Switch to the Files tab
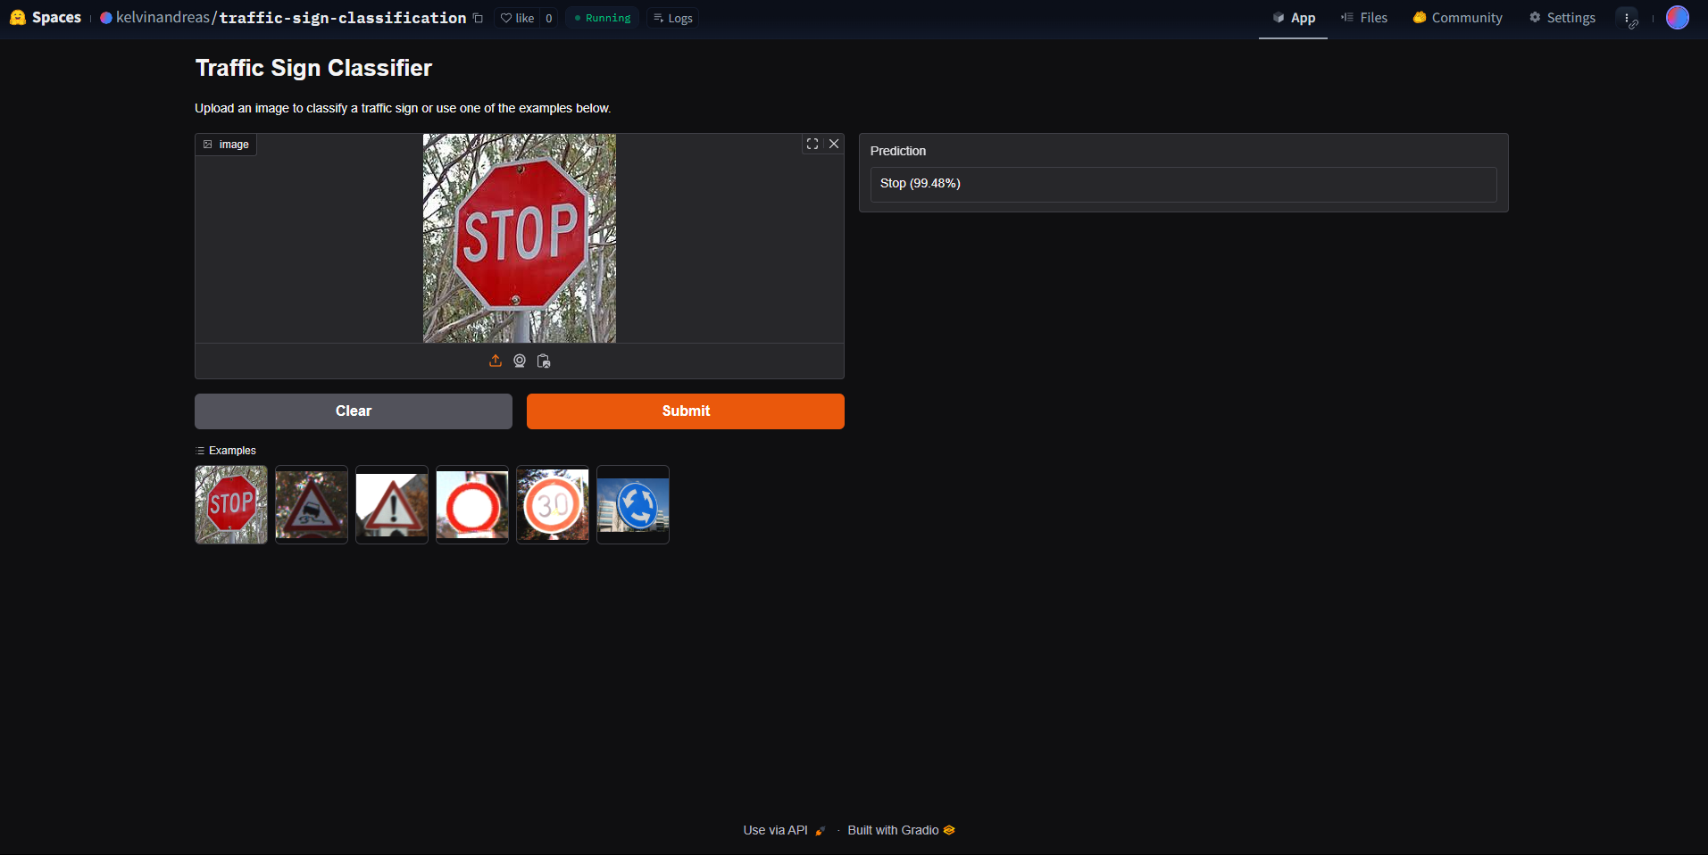The image size is (1708, 855). tap(1364, 18)
